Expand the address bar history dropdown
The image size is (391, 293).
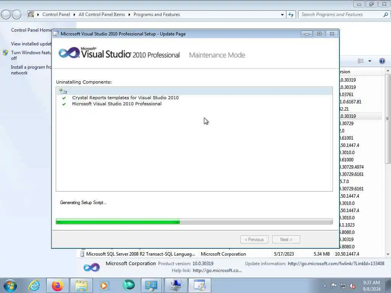(282, 15)
